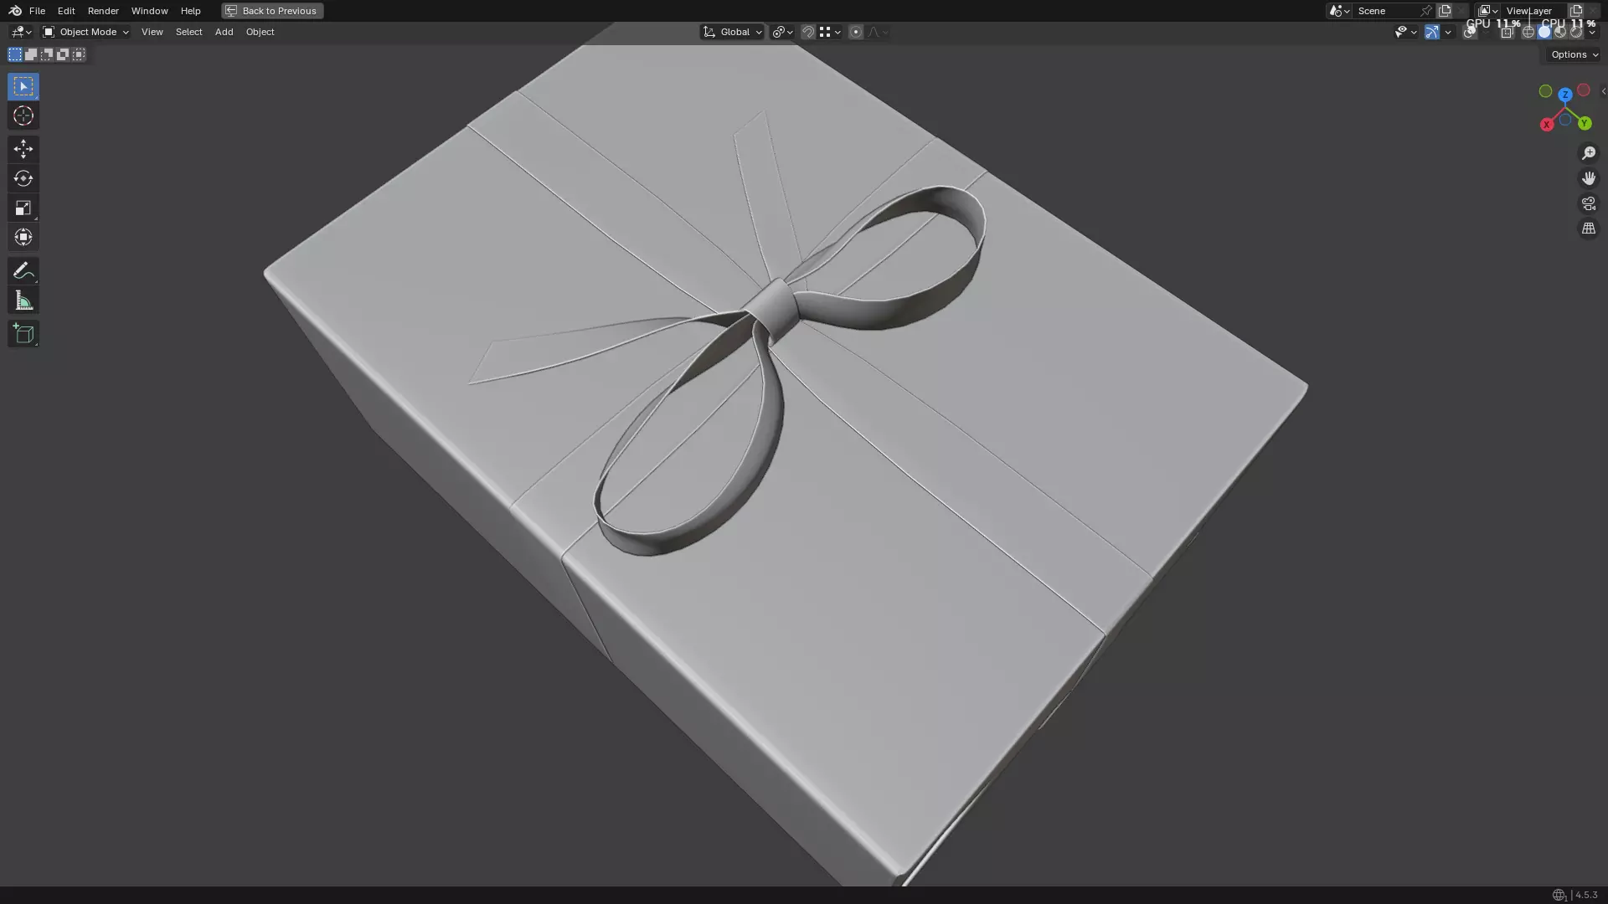Open the shading options dropdown arrow
The image size is (1608, 904).
pos(1592,32)
